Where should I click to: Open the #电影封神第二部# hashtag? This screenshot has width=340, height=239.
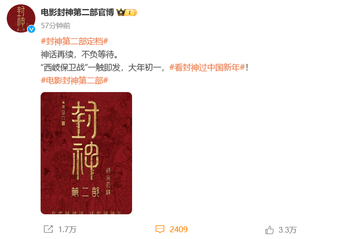pyautogui.click(x=74, y=80)
